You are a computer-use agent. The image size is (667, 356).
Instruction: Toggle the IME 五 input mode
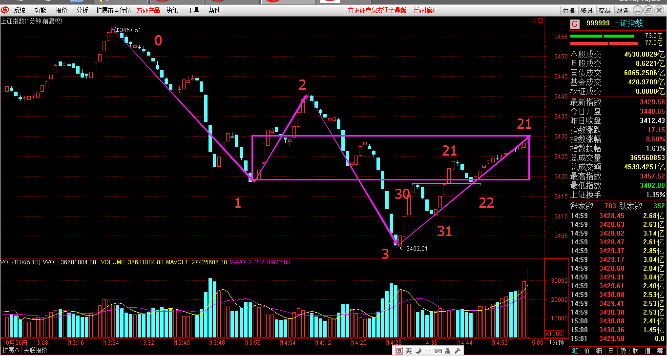click(x=399, y=351)
